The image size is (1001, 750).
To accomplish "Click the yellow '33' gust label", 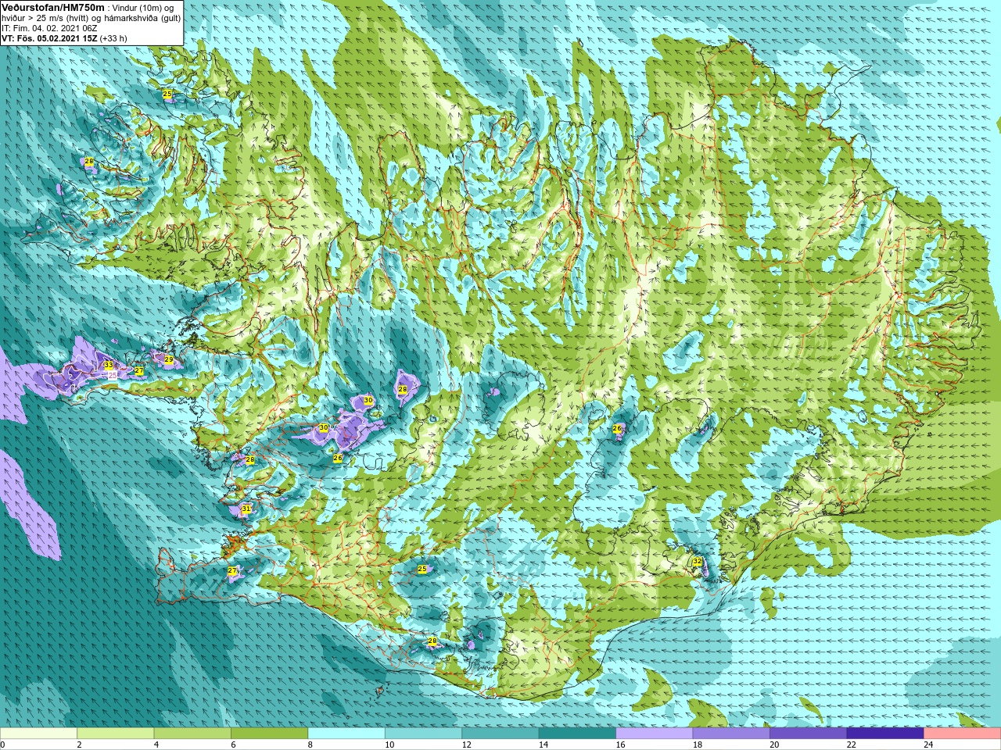I will click(x=108, y=365).
